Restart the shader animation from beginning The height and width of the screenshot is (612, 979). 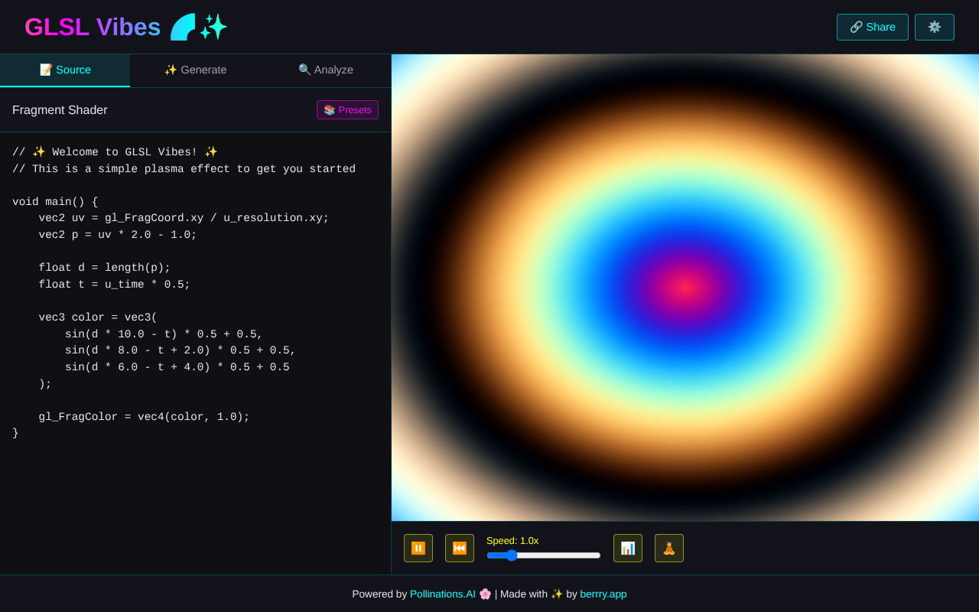(x=459, y=548)
